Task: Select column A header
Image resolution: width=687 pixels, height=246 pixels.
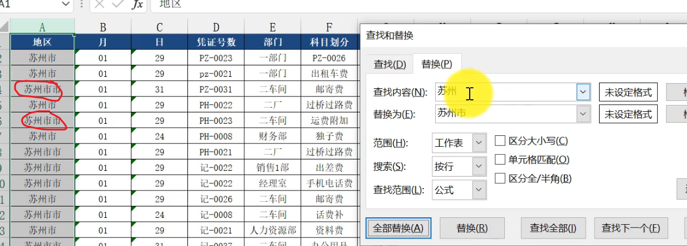Action: 42,27
